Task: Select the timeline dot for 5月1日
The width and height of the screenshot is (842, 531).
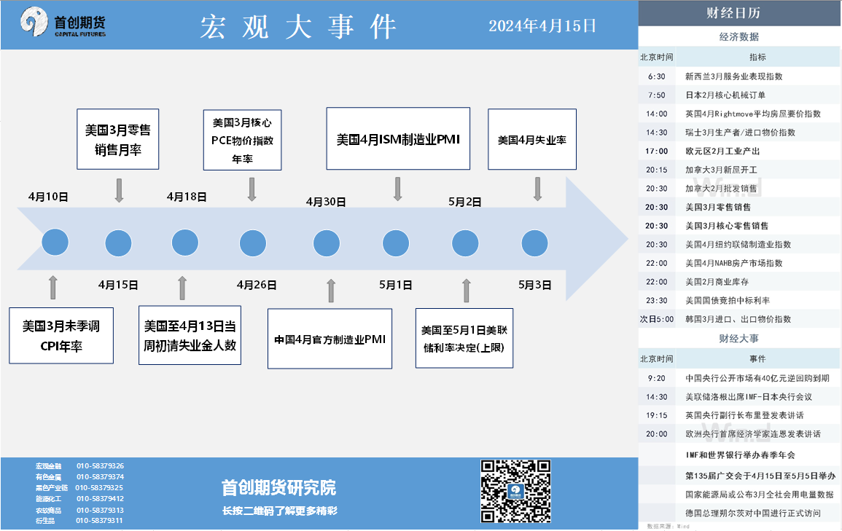Action: (396, 243)
